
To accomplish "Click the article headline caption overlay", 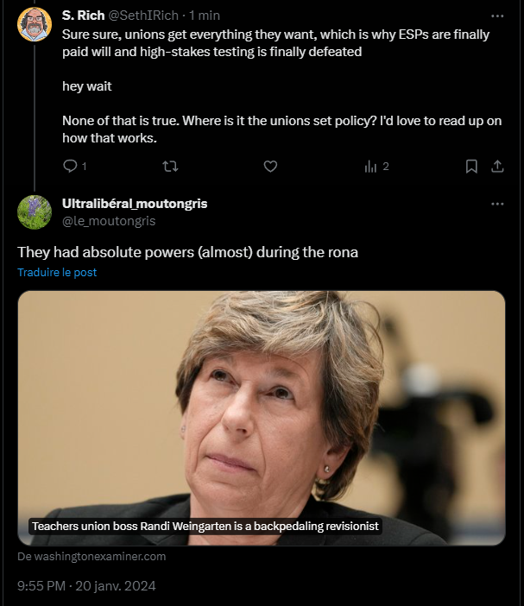I will [205, 527].
